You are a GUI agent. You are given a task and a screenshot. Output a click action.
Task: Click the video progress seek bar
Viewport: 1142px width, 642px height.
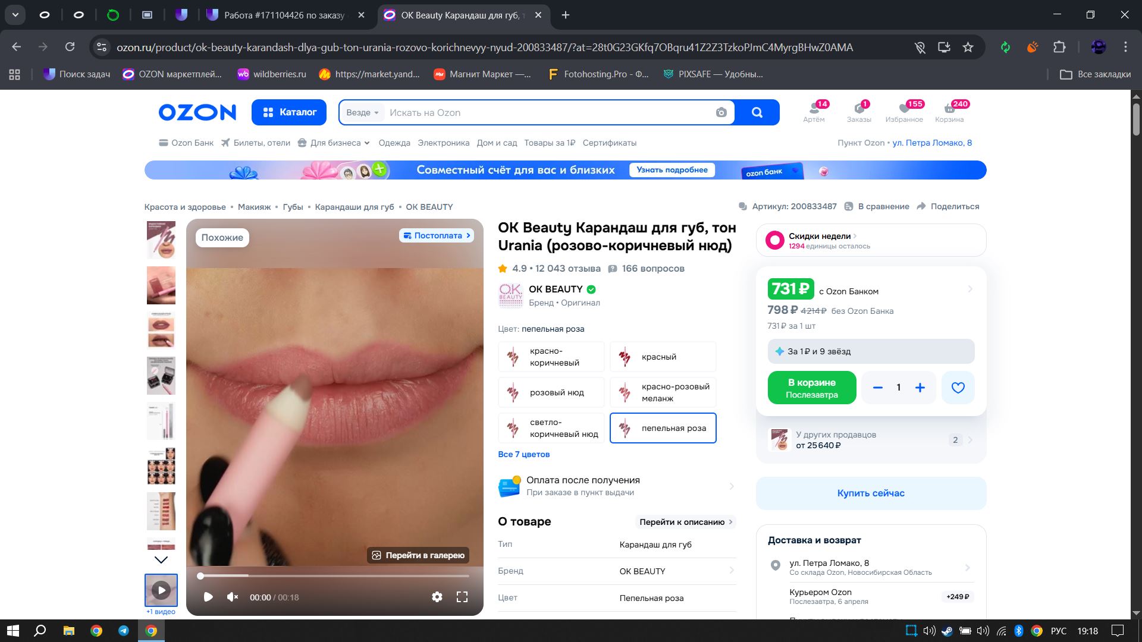[333, 575]
